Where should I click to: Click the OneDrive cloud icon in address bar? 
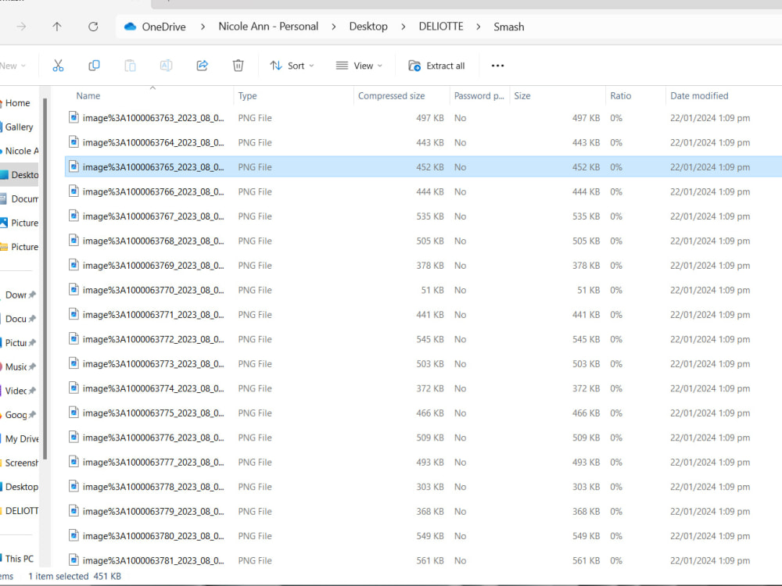pos(130,27)
